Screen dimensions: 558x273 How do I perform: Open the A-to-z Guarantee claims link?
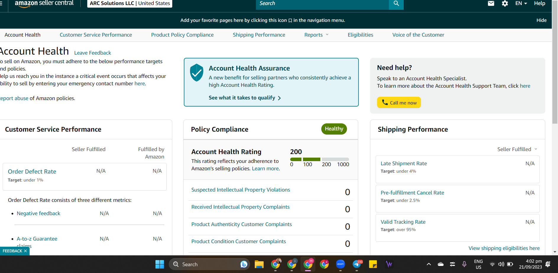[x=37, y=239]
